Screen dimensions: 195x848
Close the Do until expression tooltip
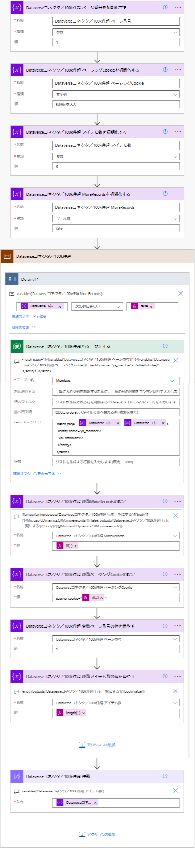click(x=181, y=293)
